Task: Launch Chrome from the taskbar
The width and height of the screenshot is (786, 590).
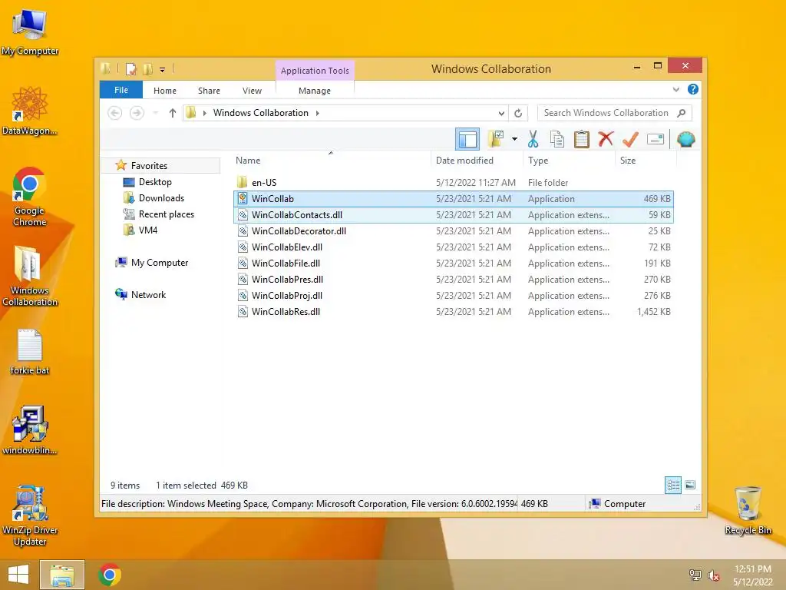Action: 110,575
